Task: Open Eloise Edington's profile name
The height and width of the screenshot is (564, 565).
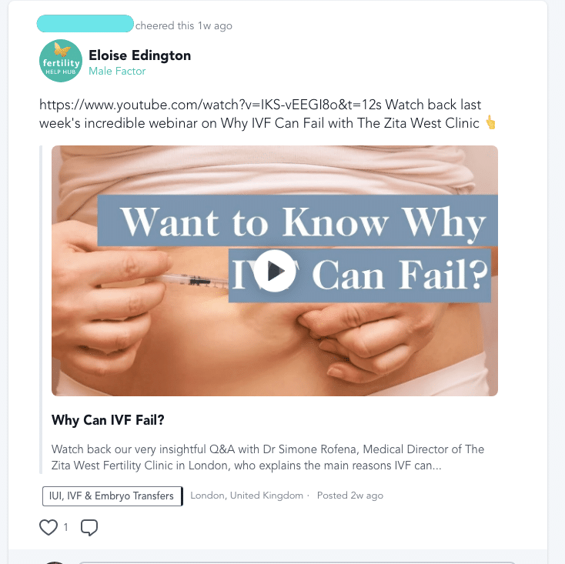Action: click(140, 55)
